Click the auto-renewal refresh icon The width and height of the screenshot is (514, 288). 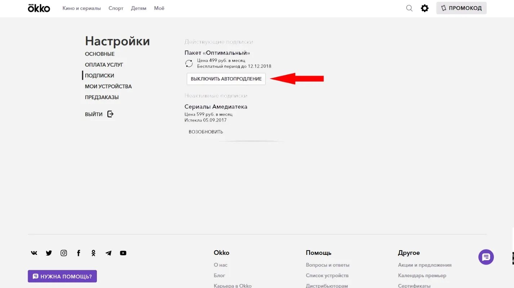click(189, 63)
